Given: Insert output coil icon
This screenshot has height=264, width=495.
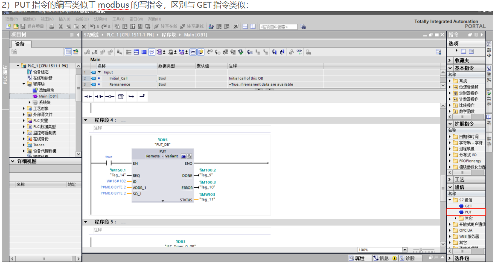Looking at the screenshot, I should 110,96.
